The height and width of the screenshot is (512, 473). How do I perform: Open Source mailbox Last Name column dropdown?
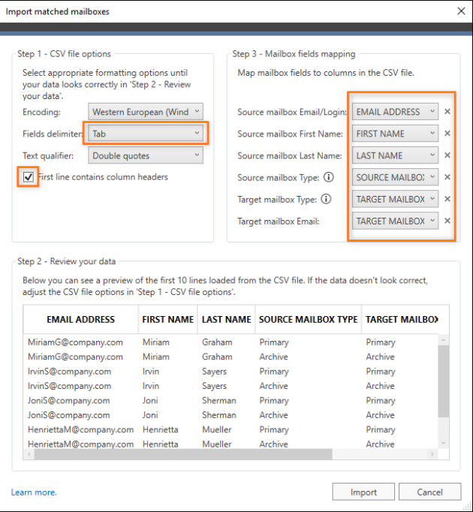[395, 155]
